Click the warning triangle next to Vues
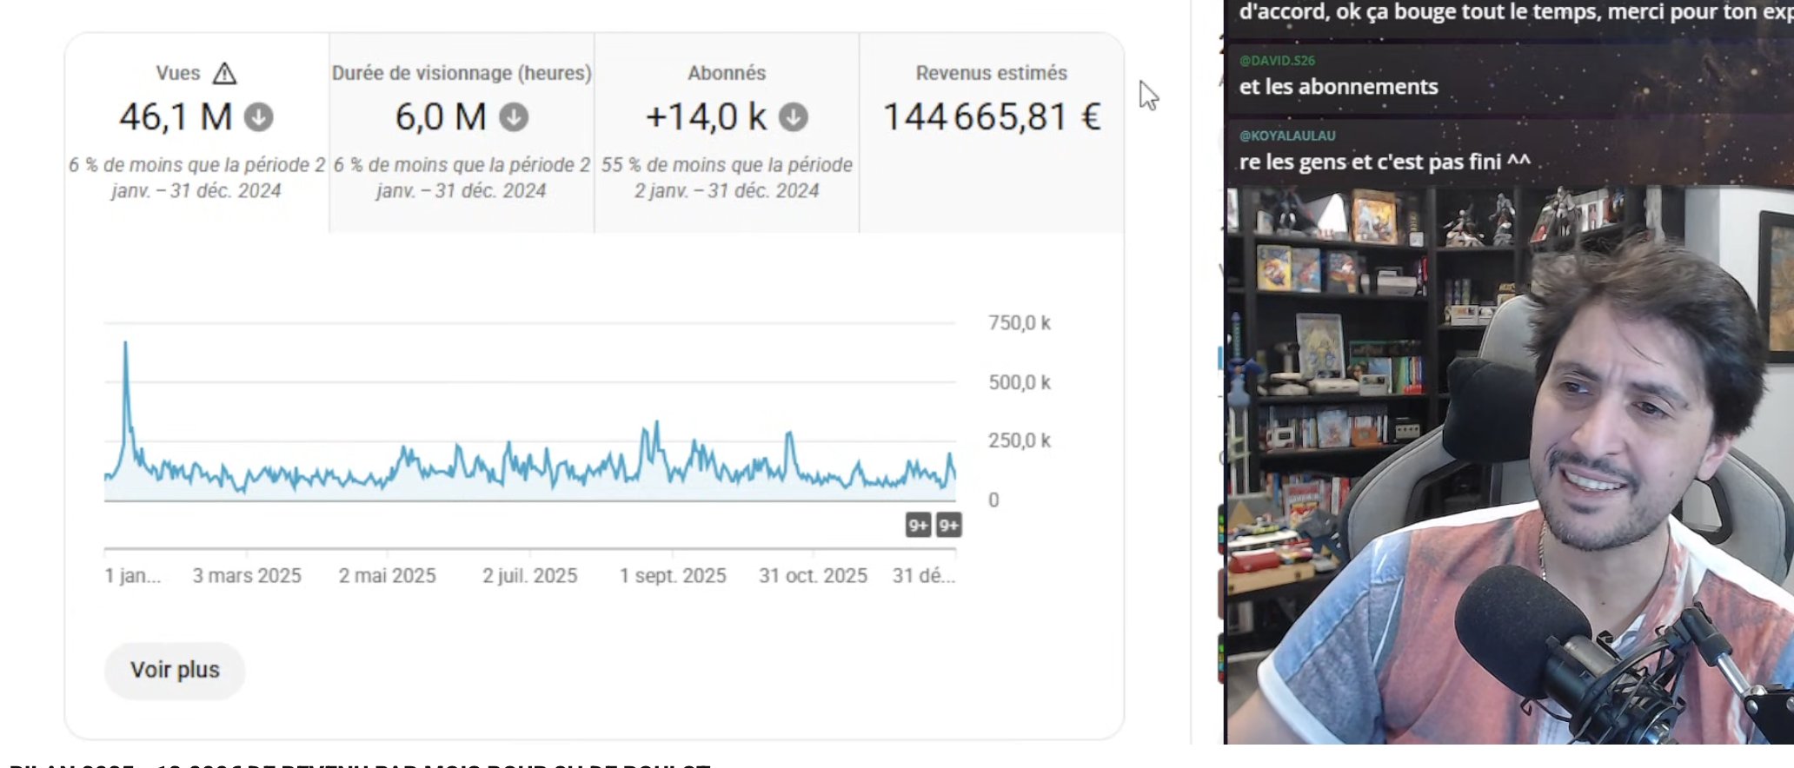Viewport: 1794px width, 768px height. click(224, 74)
